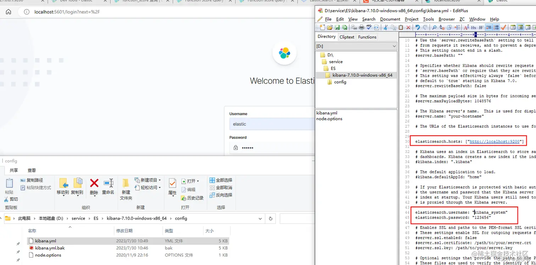Screen dimensions: 536x265
Task: Switch to the Cliptext tab in EditPlus
Action: [347, 37]
